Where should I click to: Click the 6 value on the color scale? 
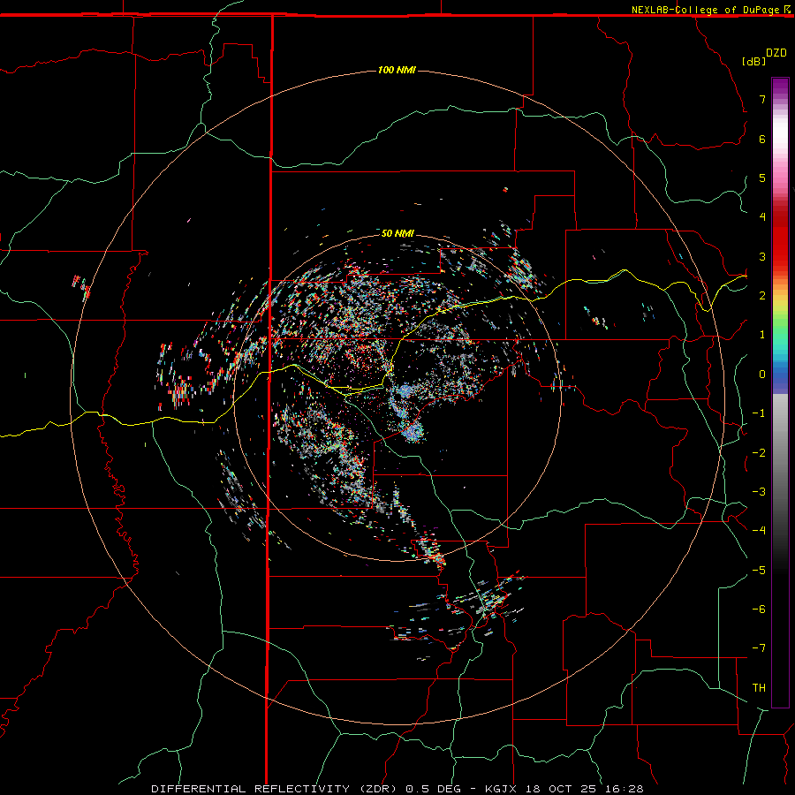coord(762,139)
